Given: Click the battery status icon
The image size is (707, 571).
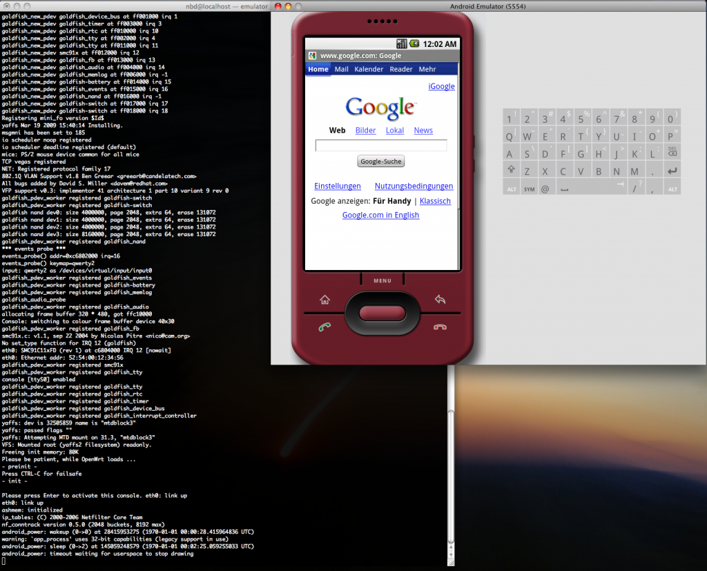Looking at the screenshot, I should point(414,43).
